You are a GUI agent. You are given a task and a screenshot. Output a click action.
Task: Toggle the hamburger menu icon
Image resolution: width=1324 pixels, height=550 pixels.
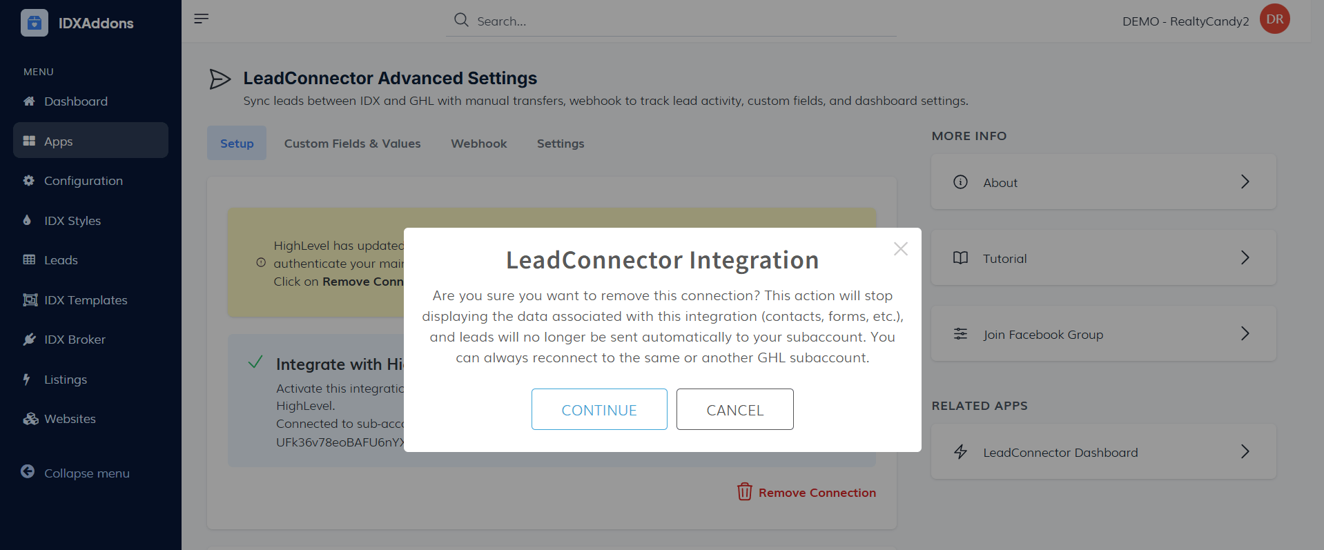pyautogui.click(x=201, y=19)
